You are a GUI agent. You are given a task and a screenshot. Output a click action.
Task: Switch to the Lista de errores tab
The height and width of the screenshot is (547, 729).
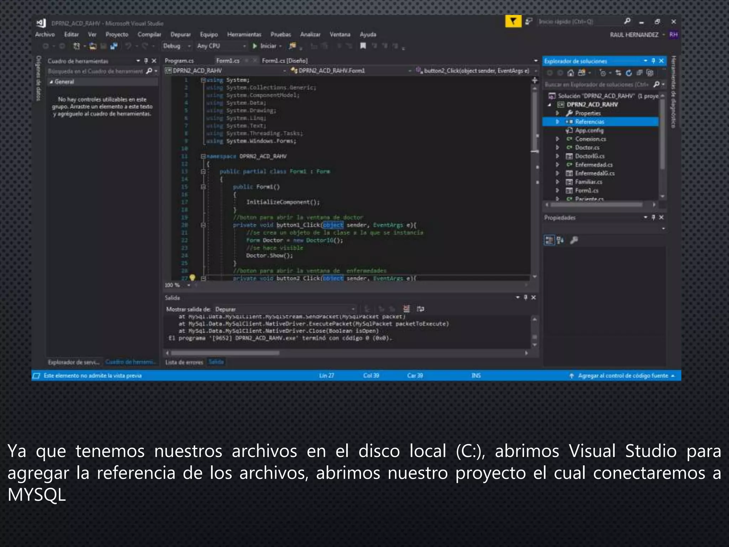point(184,362)
